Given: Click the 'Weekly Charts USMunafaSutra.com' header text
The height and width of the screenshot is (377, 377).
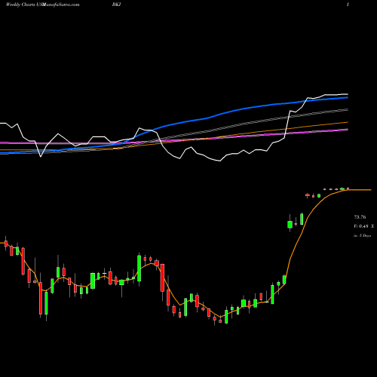Looking at the screenshot, I should 42,5.
